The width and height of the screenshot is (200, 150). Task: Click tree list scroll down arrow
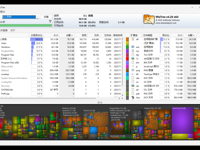[122, 95]
